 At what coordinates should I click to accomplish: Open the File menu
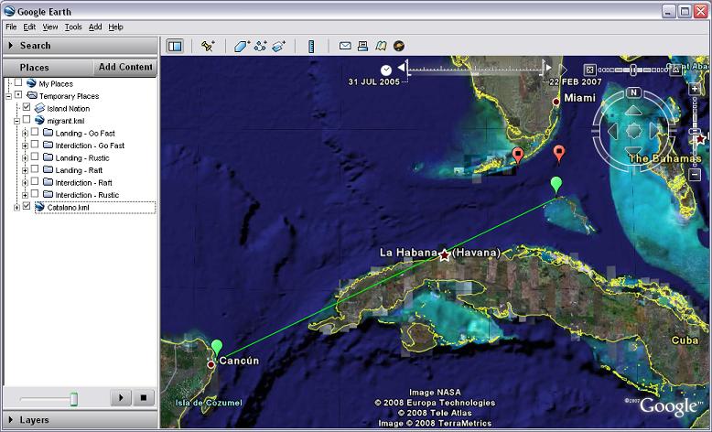click(11, 27)
